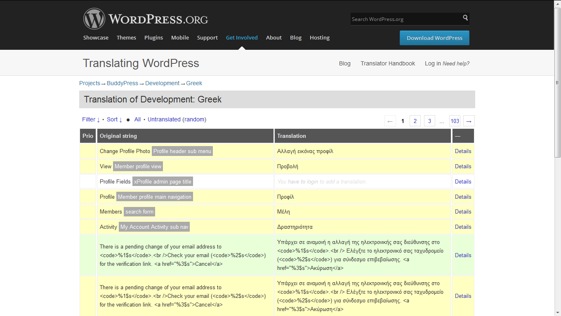Viewport: 561px width, 316px height.
Task: Open the Translating WordPress Blog link
Action: 345,63
